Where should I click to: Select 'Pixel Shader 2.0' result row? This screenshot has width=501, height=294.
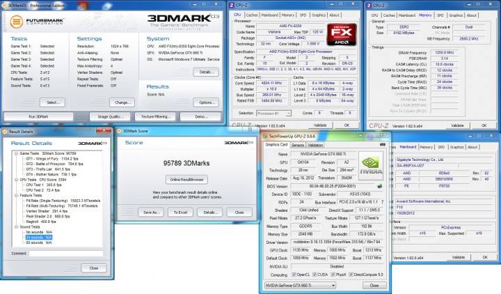47,216
